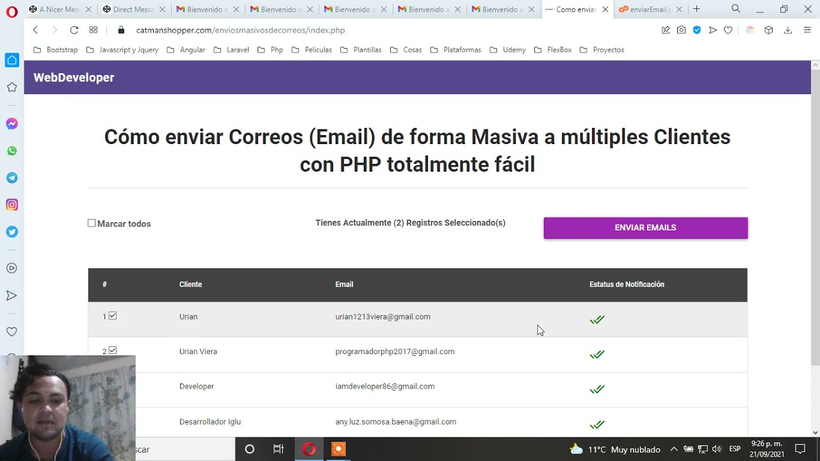Open Cortana circle in the taskbar
This screenshot has width=820, height=461.
pos(250,449)
